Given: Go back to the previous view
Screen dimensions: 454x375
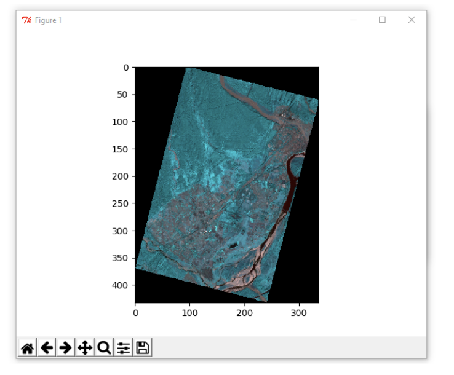Looking at the screenshot, I should click(x=47, y=348).
